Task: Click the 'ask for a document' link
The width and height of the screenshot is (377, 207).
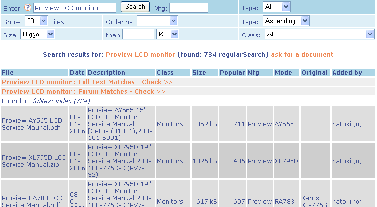Action: [x=302, y=54]
